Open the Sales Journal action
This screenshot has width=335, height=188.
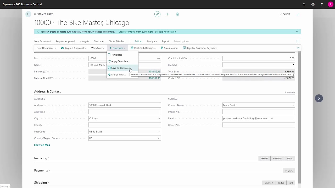coord(169,48)
